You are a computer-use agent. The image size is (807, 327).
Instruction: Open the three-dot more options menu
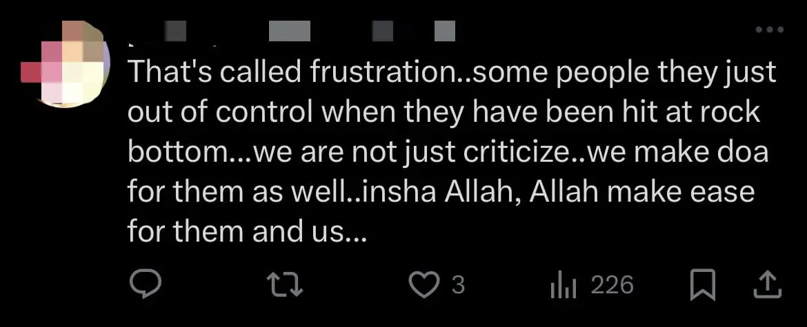click(x=769, y=30)
